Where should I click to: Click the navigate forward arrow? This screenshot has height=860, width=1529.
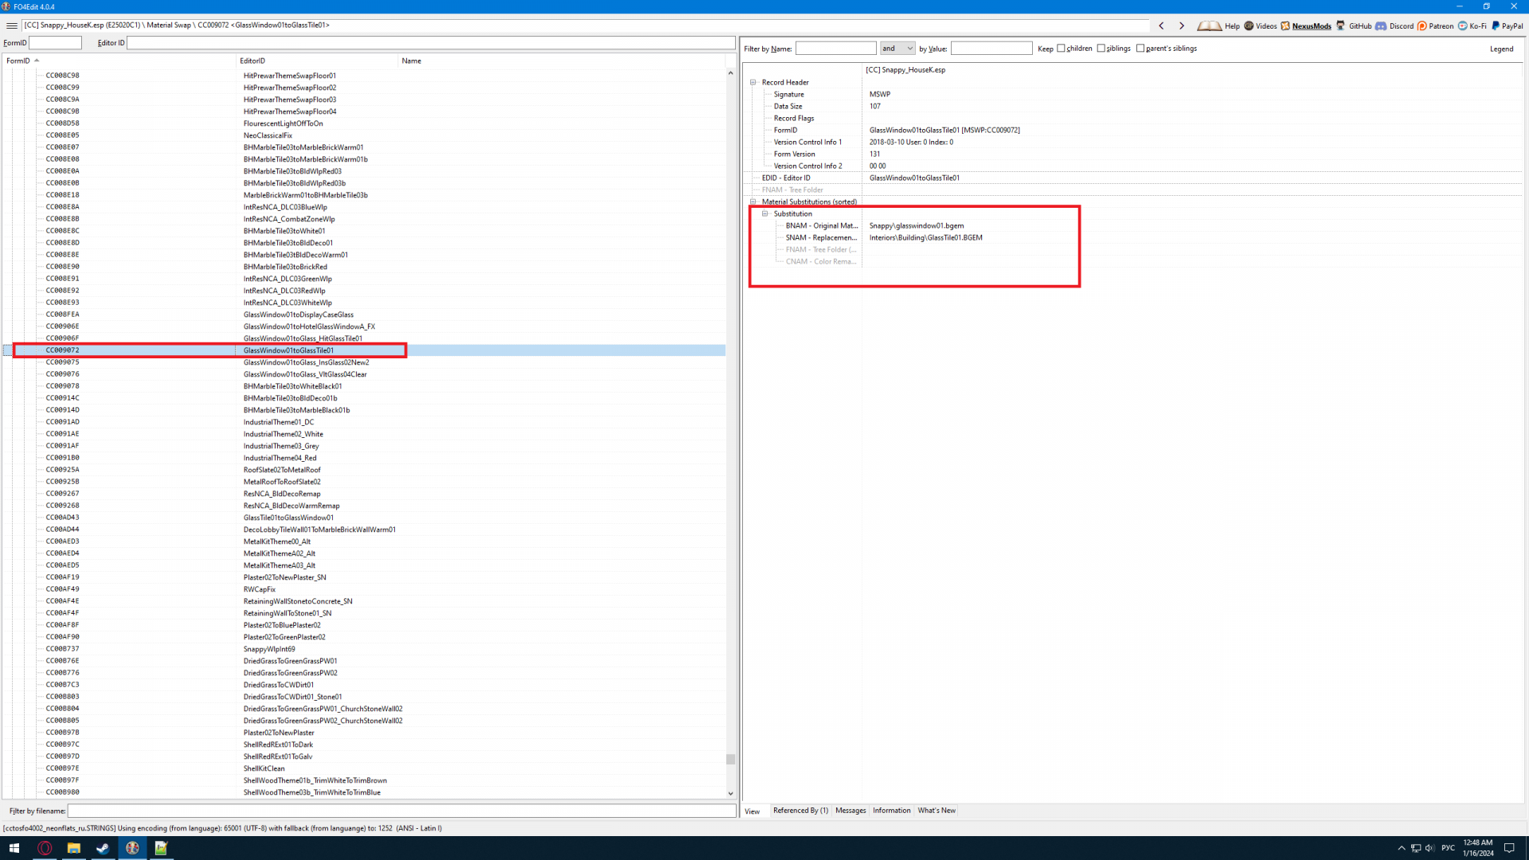click(1182, 25)
